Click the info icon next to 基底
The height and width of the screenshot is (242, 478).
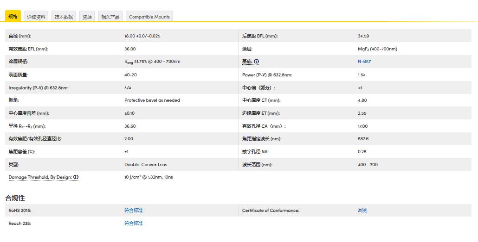(x=257, y=62)
